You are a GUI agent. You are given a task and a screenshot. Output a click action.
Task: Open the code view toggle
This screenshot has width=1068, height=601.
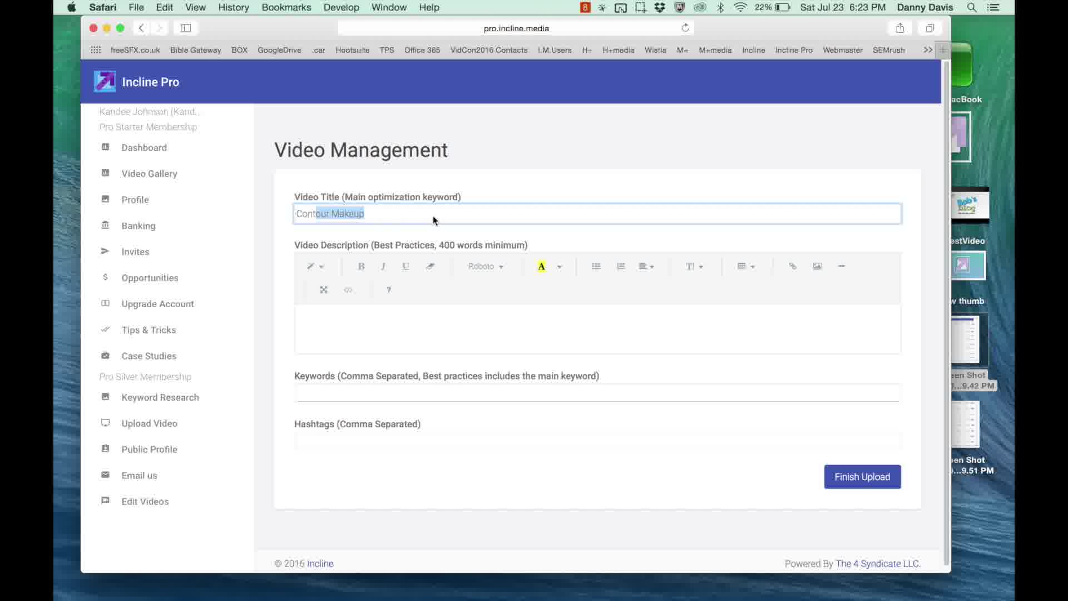pyautogui.click(x=348, y=290)
